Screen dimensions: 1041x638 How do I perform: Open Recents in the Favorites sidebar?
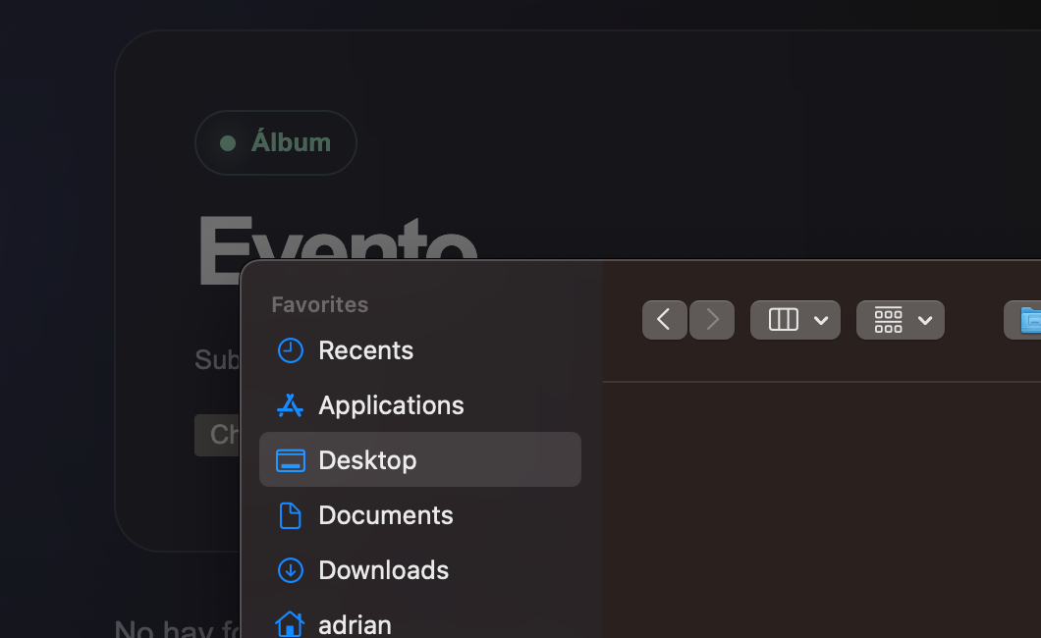click(419, 350)
